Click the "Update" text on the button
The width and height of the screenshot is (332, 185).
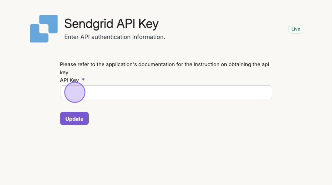pyautogui.click(x=74, y=119)
